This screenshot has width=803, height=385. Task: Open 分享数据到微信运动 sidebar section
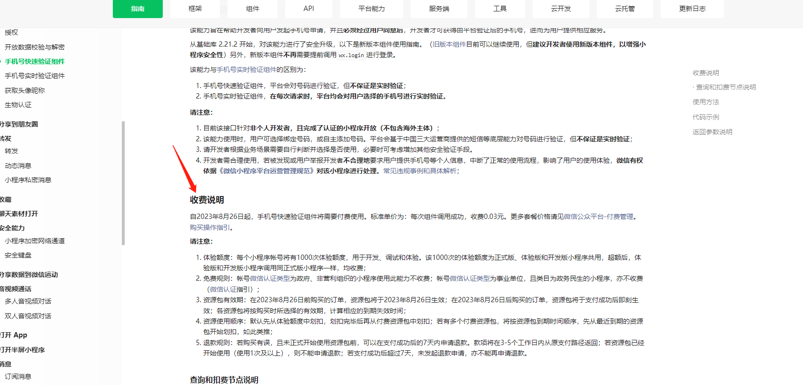[29, 275]
